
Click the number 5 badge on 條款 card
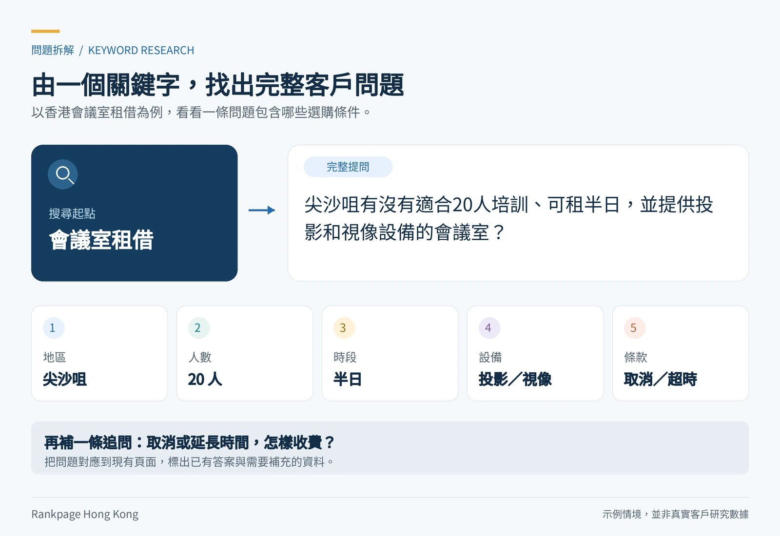pyautogui.click(x=634, y=328)
